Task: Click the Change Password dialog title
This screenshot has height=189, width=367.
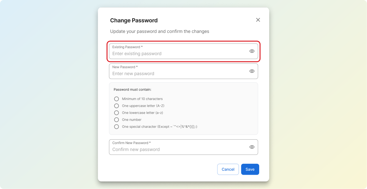Action: pos(134,20)
